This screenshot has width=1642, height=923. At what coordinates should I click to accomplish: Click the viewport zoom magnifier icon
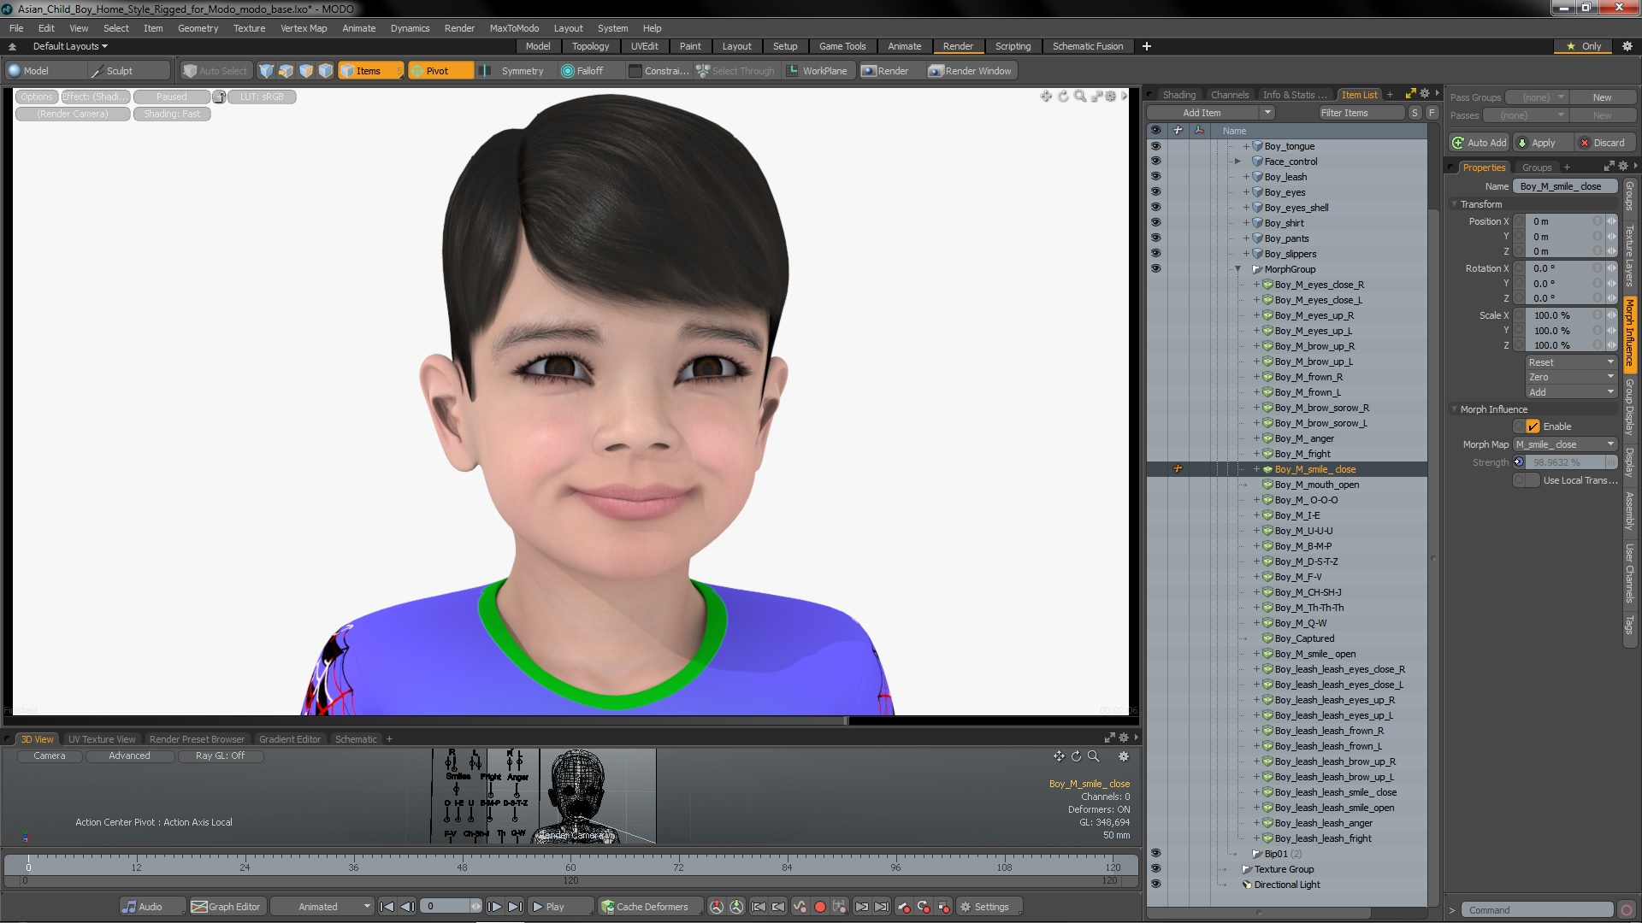click(1080, 97)
